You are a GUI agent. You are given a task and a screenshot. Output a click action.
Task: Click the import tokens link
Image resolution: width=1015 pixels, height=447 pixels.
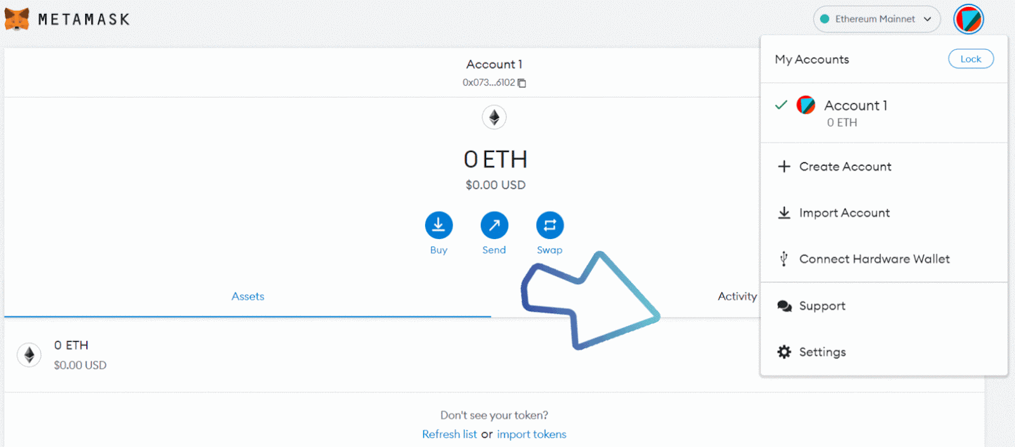pyautogui.click(x=532, y=434)
